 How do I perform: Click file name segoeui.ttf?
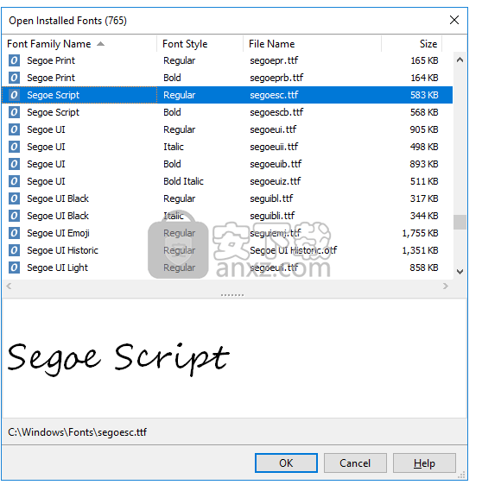273,129
